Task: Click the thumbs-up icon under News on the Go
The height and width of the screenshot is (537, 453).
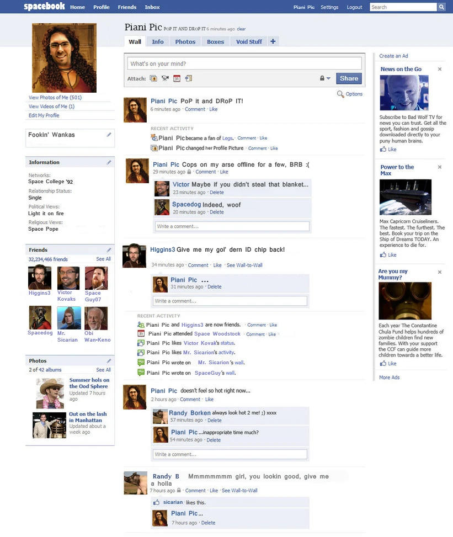Action: (382, 149)
